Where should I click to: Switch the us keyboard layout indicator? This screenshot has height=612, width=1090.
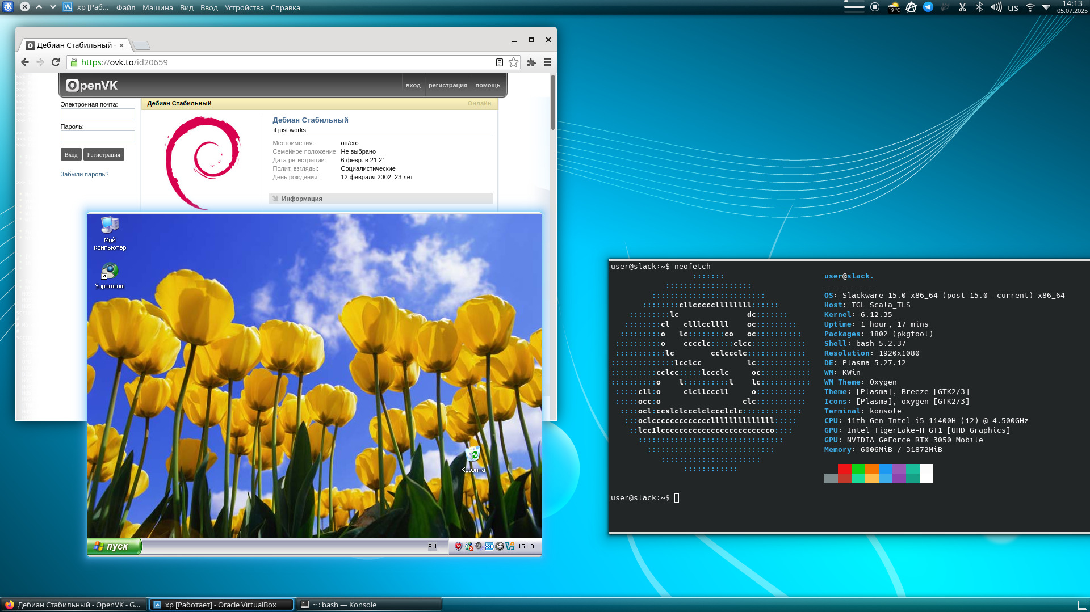[1013, 7]
